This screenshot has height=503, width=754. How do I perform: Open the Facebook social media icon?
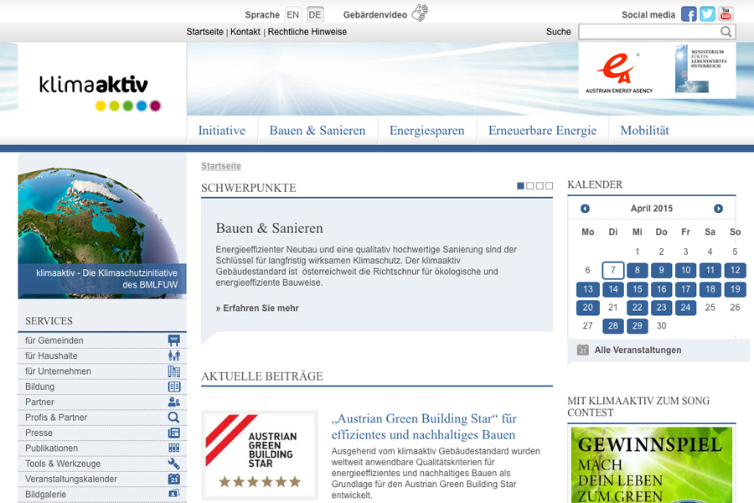tap(689, 14)
